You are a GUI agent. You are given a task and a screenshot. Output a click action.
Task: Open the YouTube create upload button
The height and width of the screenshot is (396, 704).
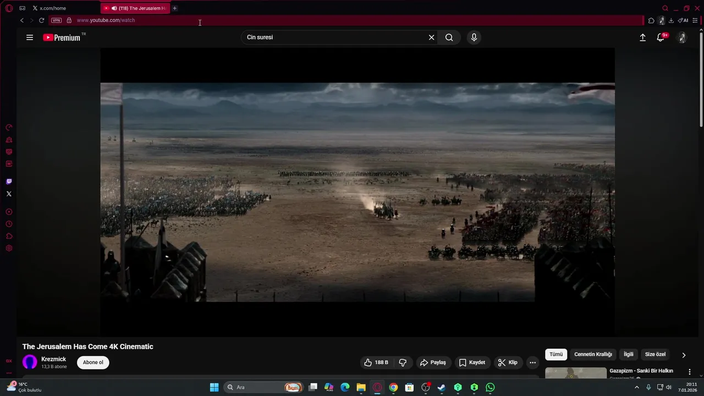[642, 37]
